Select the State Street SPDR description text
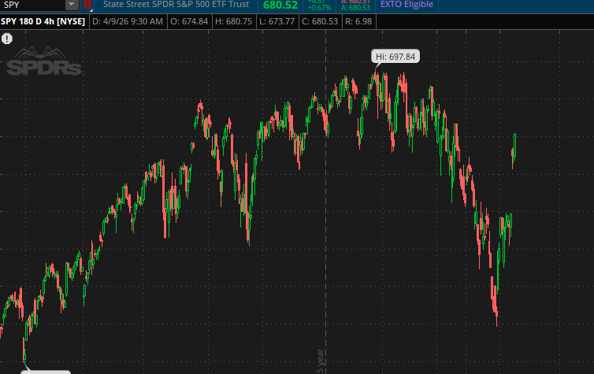This screenshot has height=374, width=594. pyautogui.click(x=176, y=5)
